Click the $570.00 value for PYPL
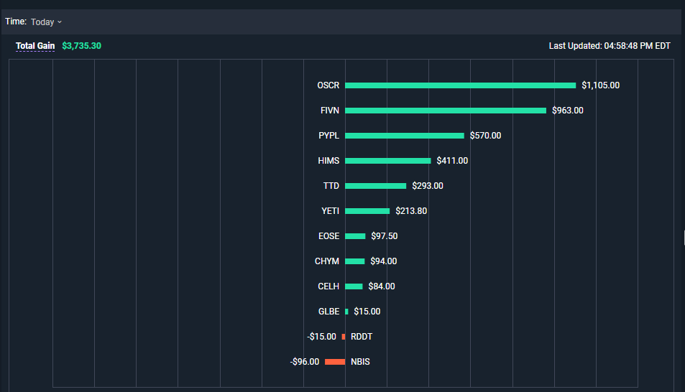 point(485,135)
